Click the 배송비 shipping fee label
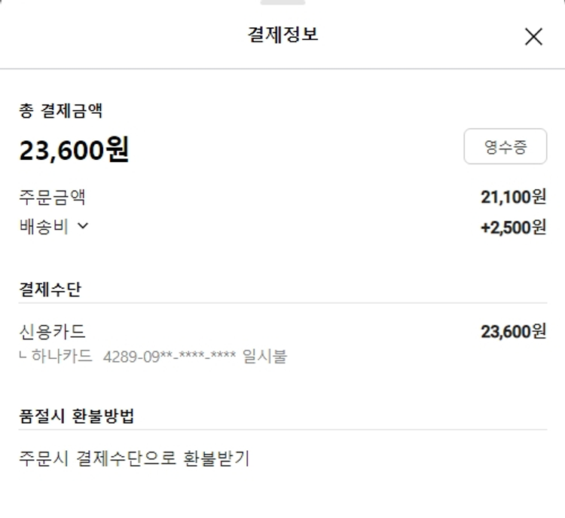 (44, 226)
